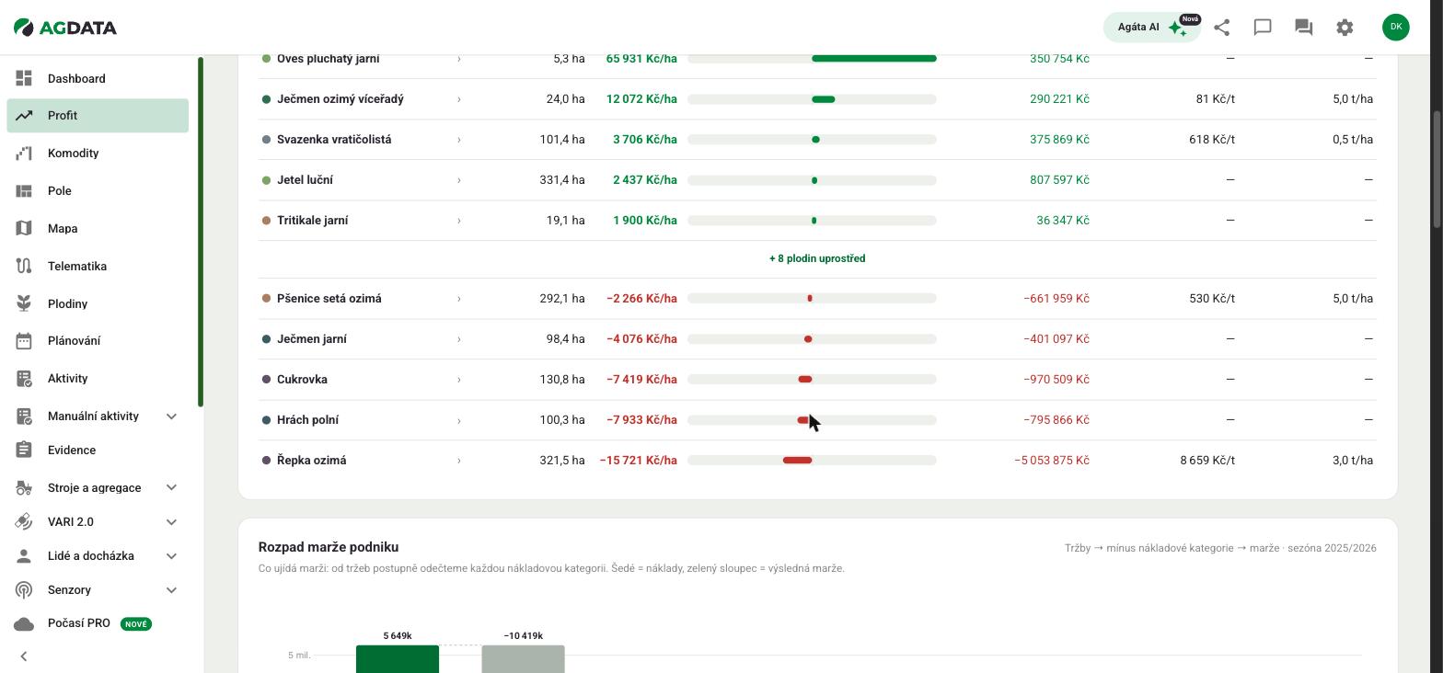Click the green 5 649k chart bar
The height and width of the screenshot is (673, 1443).
click(398, 659)
